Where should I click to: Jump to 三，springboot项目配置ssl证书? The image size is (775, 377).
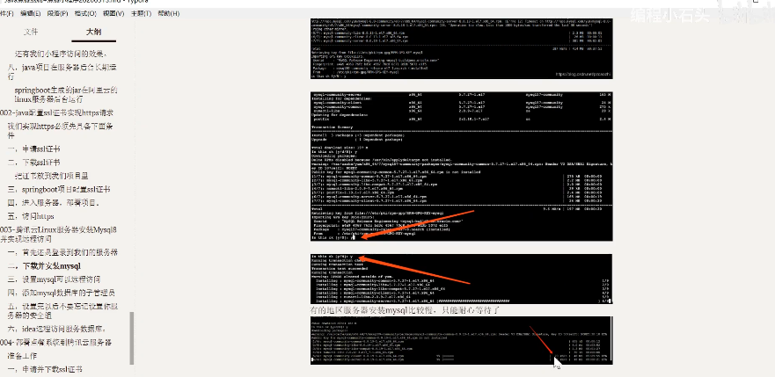pyautogui.click(x=59, y=190)
